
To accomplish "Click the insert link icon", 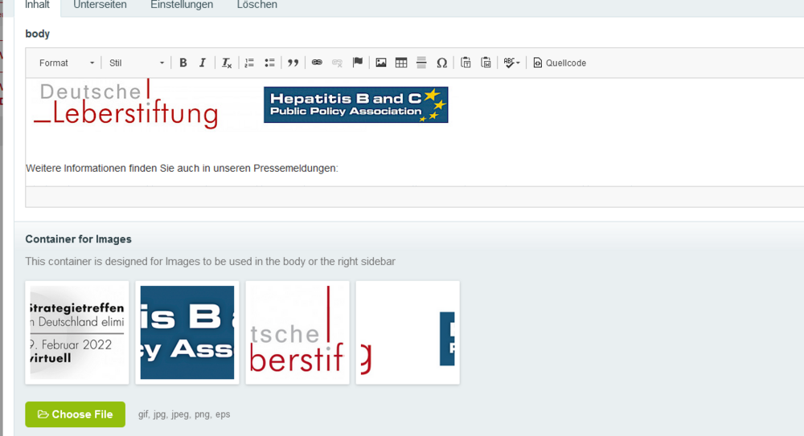I will pyautogui.click(x=317, y=63).
